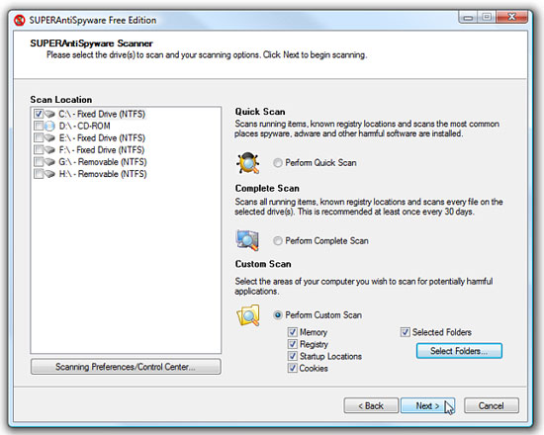Uncheck the Startup Locations option
Image resolution: width=544 pixels, height=435 pixels.
(293, 356)
